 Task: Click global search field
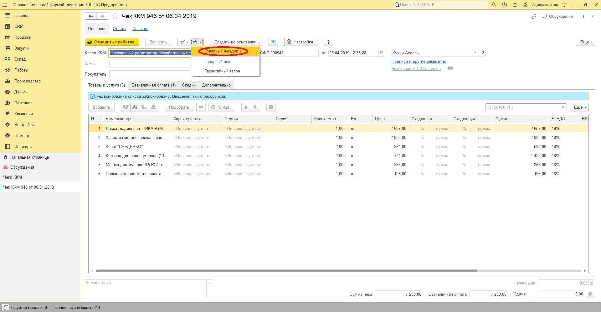tap(441, 5)
